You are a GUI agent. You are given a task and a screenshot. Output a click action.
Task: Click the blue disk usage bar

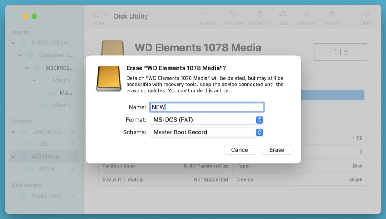[x=333, y=95]
